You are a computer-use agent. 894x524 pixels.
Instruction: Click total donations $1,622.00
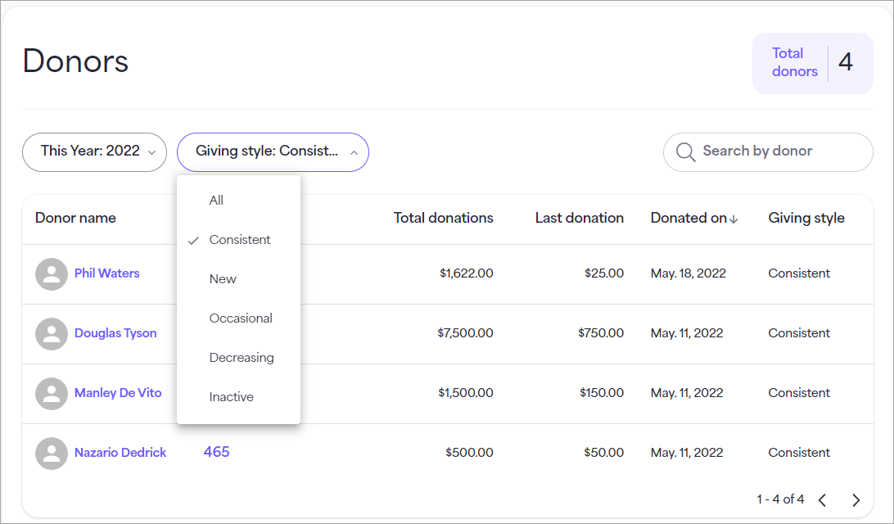pos(467,273)
